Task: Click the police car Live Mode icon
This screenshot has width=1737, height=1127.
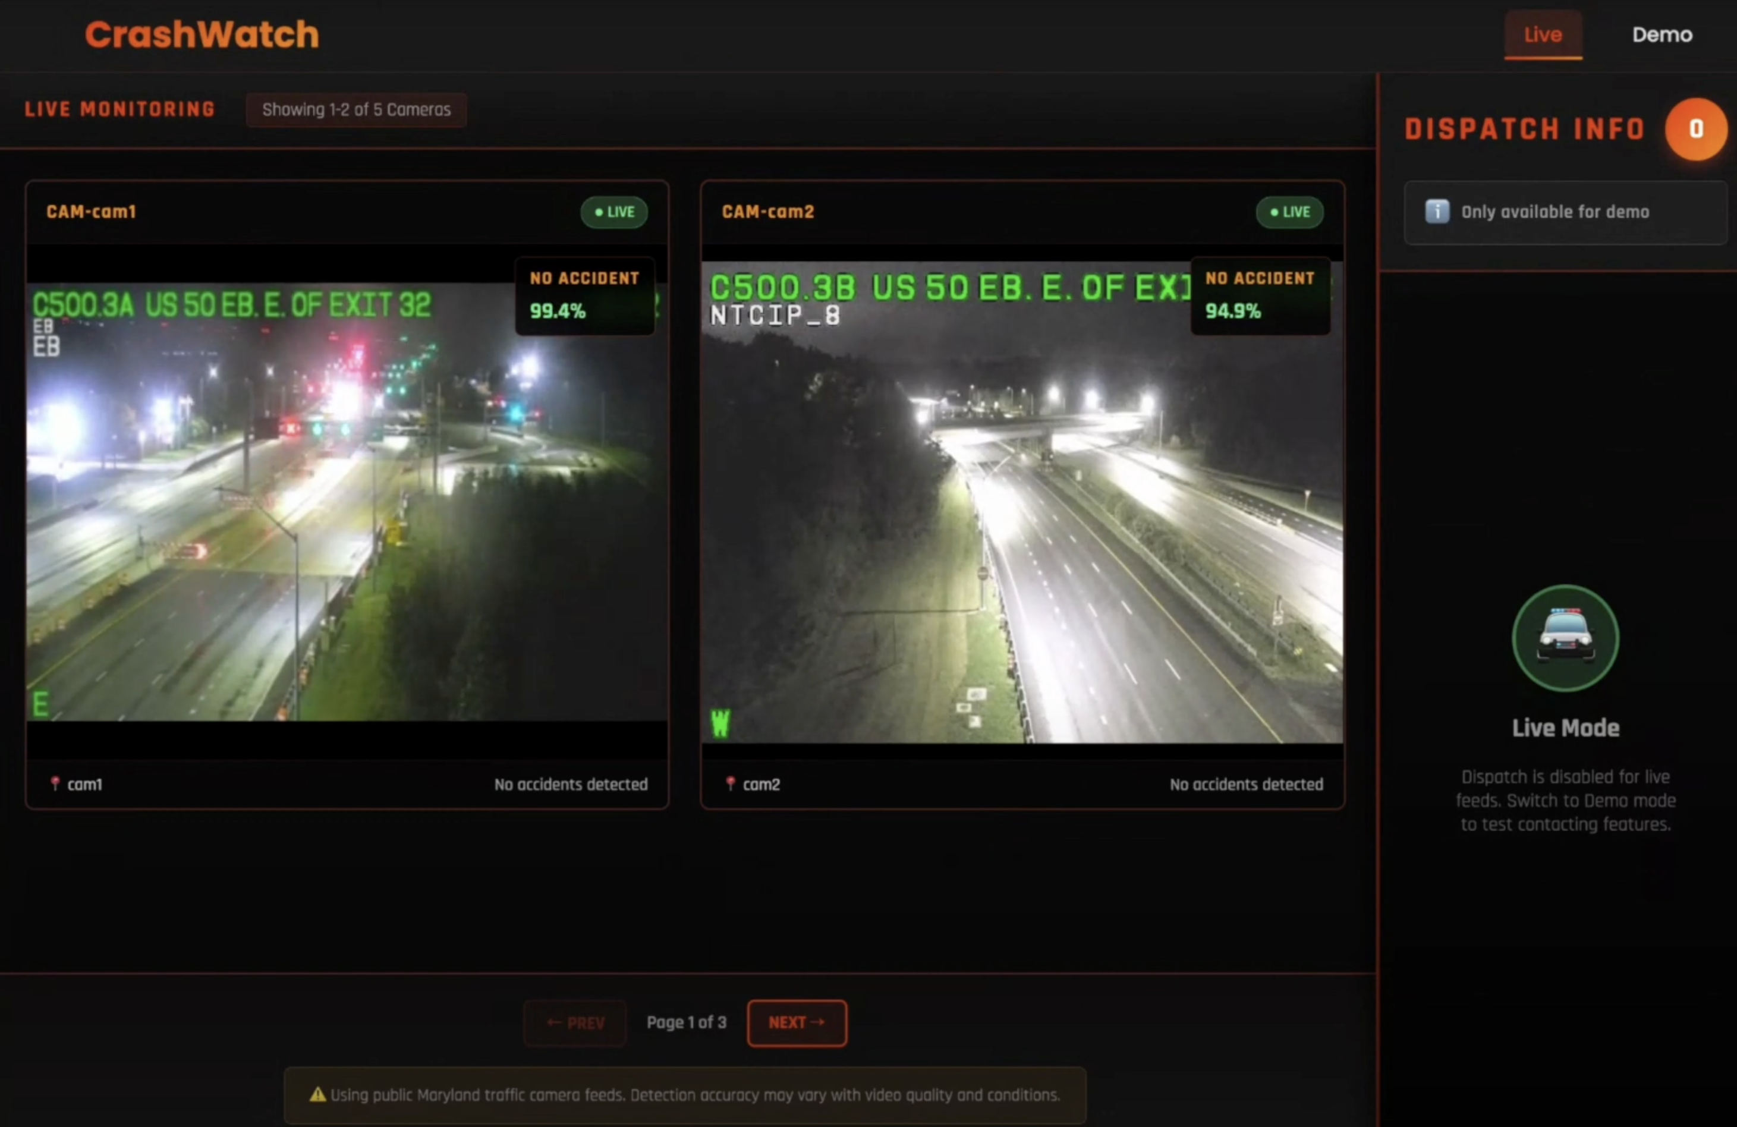Action: [x=1565, y=637]
